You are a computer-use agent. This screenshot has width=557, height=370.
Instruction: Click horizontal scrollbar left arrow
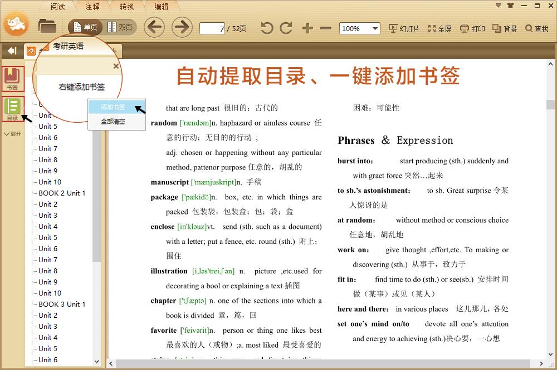pos(111,364)
